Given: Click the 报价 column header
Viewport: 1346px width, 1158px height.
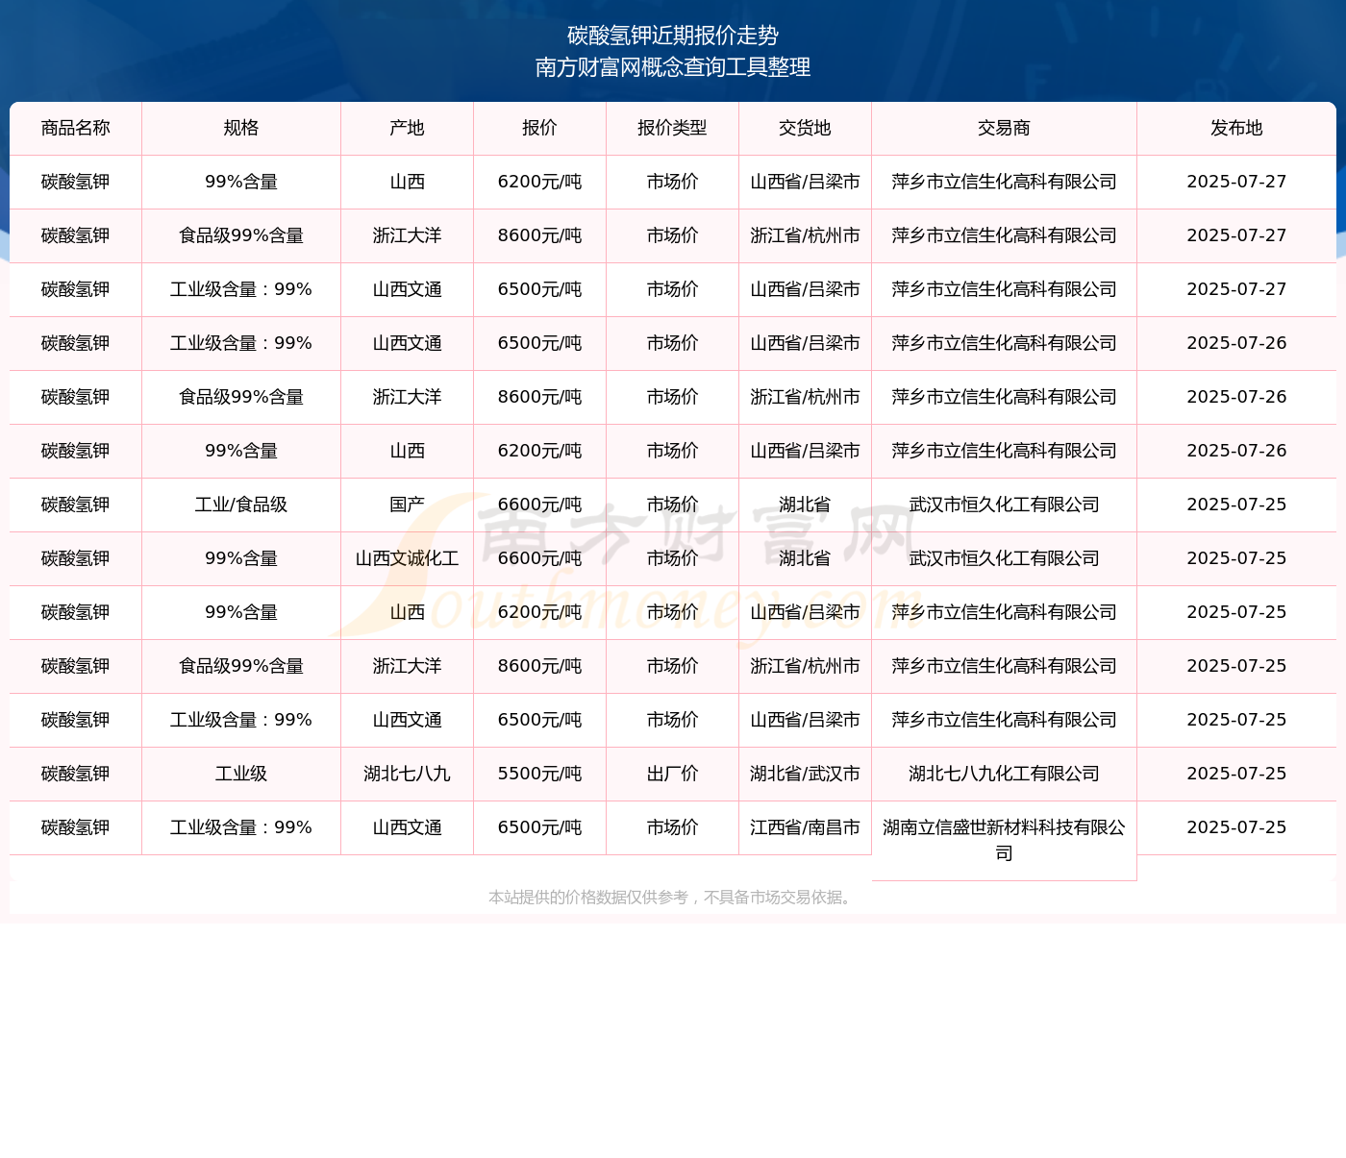Looking at the screenshot, I should (540, 128).
